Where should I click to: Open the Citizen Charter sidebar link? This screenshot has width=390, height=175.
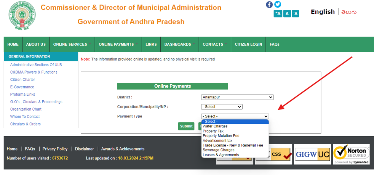[22, 80]
